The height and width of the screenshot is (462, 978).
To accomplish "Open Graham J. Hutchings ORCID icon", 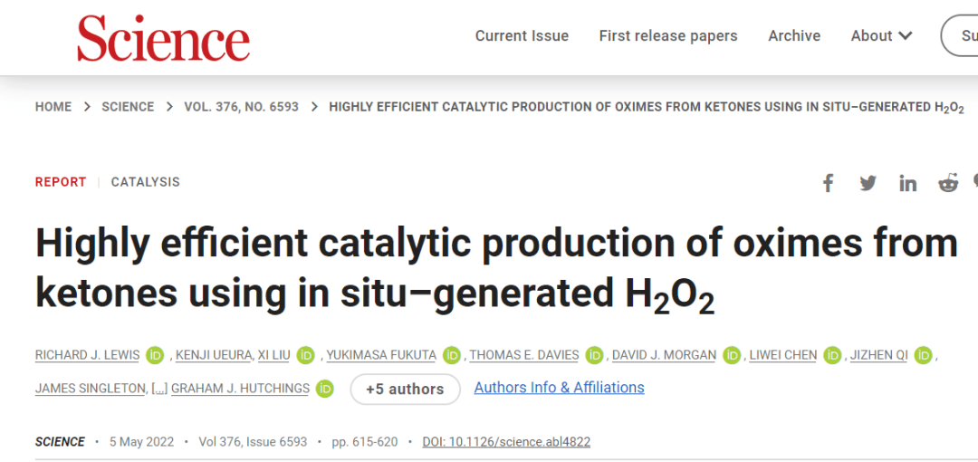I will 324,389.
